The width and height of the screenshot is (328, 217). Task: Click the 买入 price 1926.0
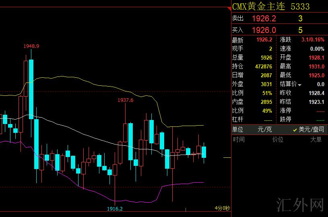[264, 30]
